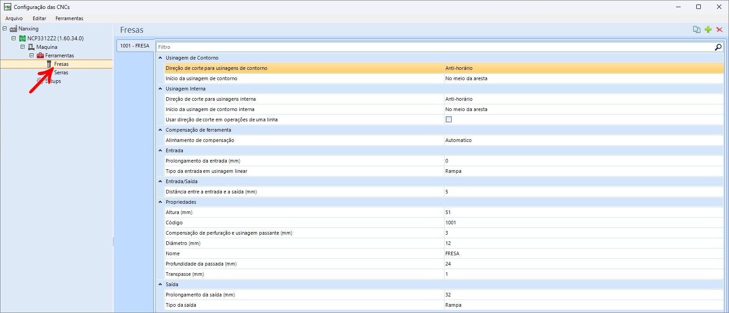Select the 'Direção de corte para usinagens de contorno' row label
The height and width of the screenshot is (313, 729).
click(x=216, y=68)
